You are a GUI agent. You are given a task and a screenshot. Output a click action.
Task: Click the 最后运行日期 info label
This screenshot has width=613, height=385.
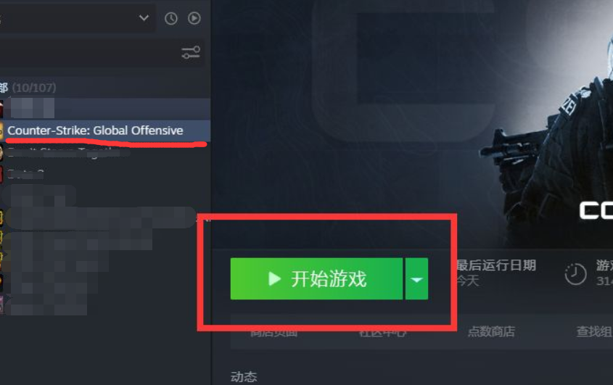(495, 265)
